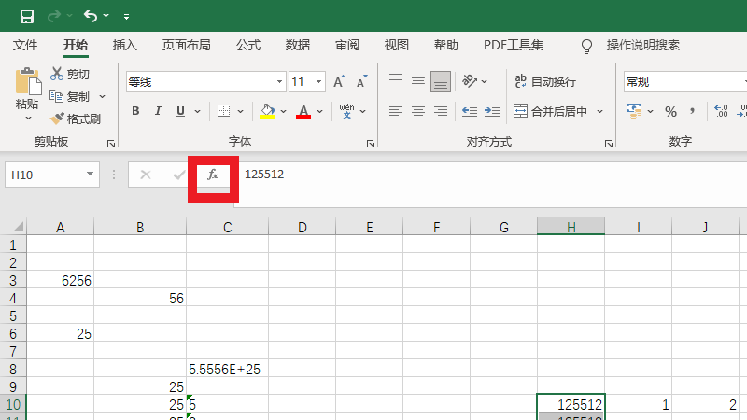Viewport: 747px width, 420px height.
Task: Align cell text right
Action: coord(441,111)
